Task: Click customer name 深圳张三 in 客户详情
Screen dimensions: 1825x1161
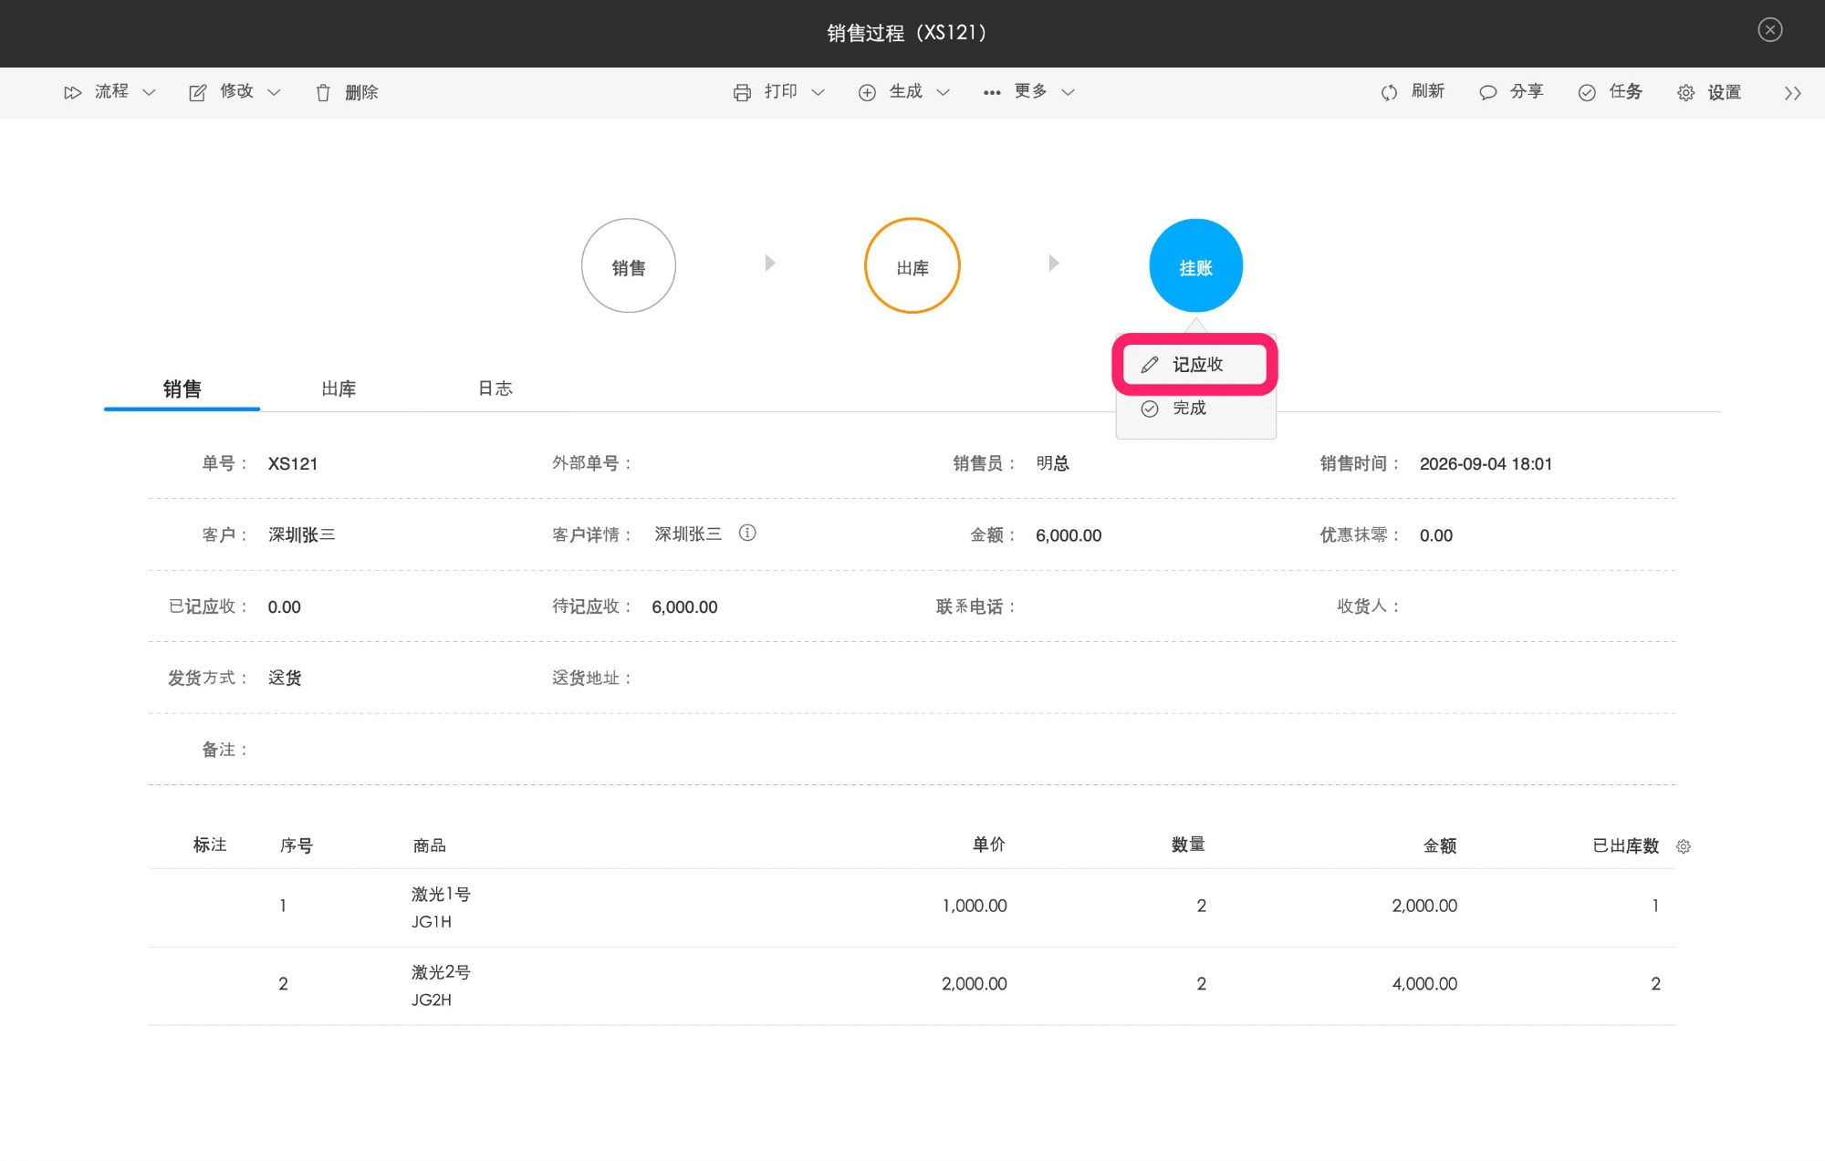Action: [x=688, y=534]
